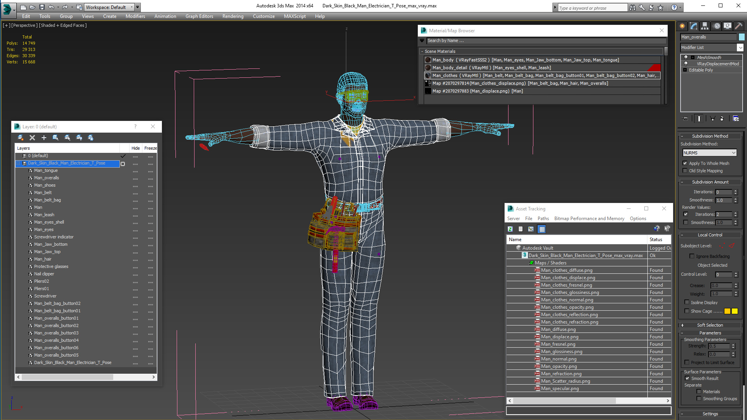Click the Hide column header
The height and width of the screenshot is (420, 747).
tap(135, 148)
